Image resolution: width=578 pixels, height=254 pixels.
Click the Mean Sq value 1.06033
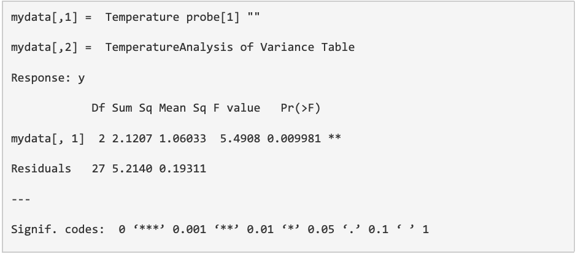click(182, 138)
